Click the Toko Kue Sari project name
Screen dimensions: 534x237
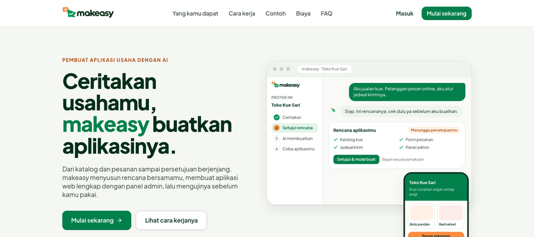[285, 105]
